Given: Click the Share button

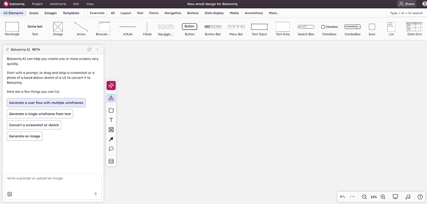Looking at the screenshot, I should pos(407,4).
